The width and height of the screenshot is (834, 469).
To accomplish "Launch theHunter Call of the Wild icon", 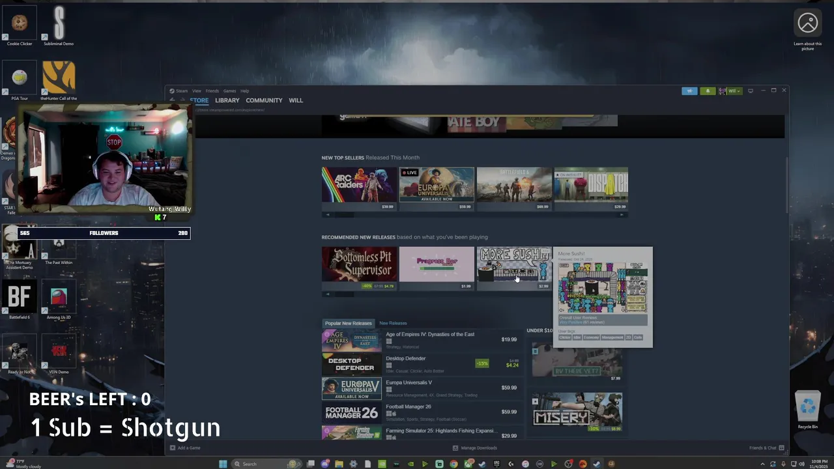I will pyautogui.click(x=59, y=81).
